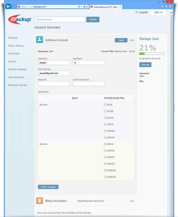Open Share History in sidebar
This screenshot has width=178, height=217.
(16, 46)
